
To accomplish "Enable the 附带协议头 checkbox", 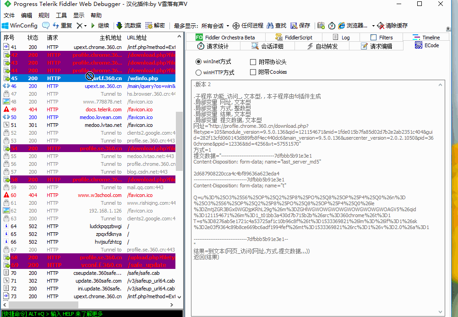I will [x=253, y=62].
